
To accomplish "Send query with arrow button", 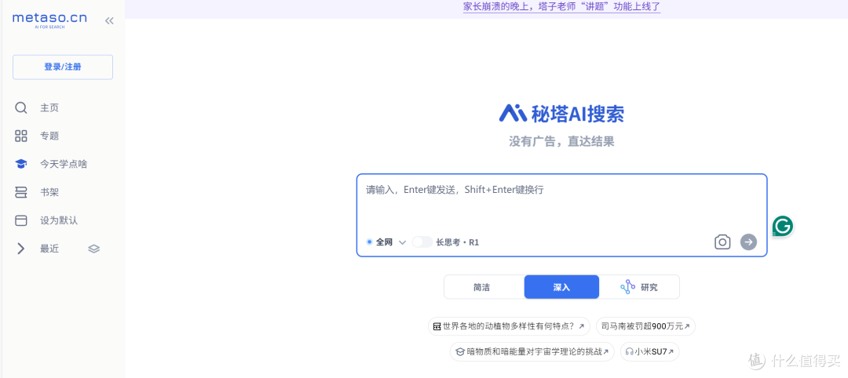I will [x=748, y=242].
